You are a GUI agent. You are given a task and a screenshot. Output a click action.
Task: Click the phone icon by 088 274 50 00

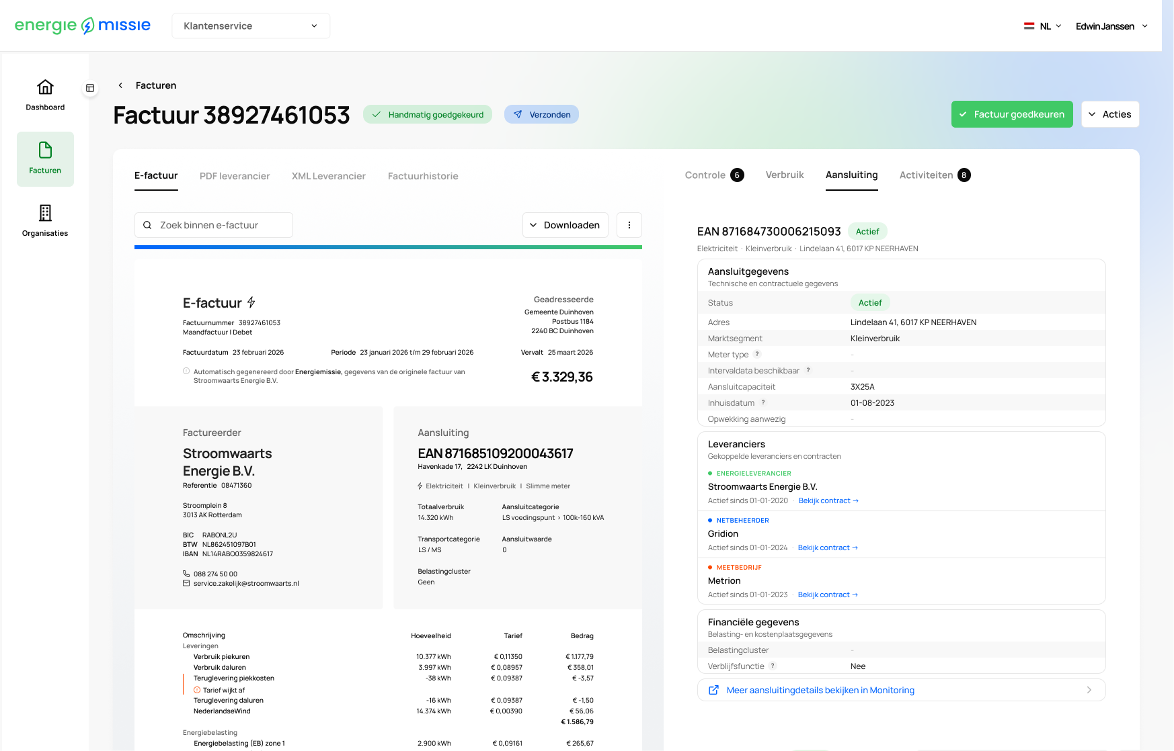pyautogui.click(x=186, y=574)
